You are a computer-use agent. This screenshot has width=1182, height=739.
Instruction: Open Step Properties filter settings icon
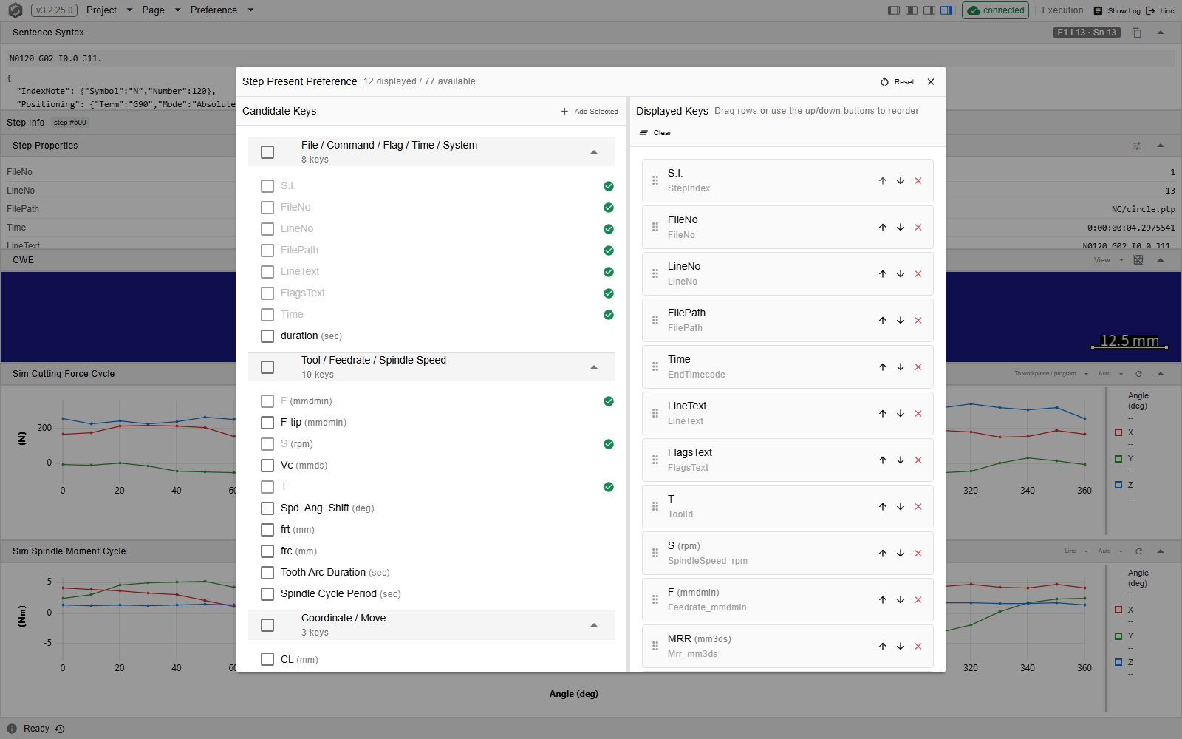tap(1137, 146)
